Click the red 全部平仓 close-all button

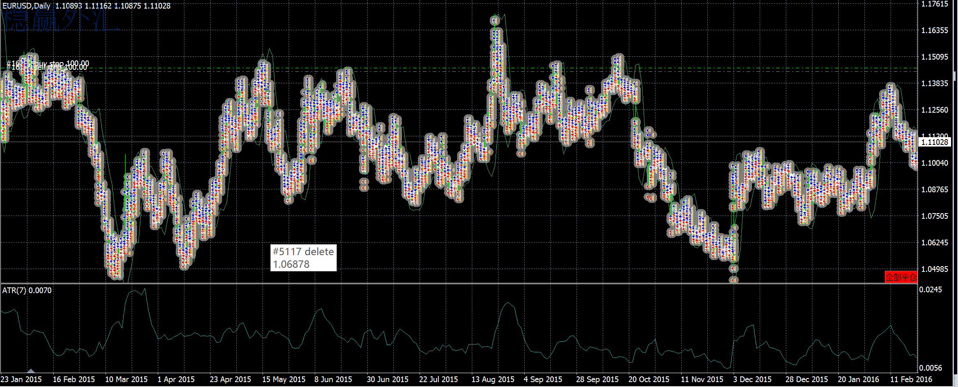point(901,277)
